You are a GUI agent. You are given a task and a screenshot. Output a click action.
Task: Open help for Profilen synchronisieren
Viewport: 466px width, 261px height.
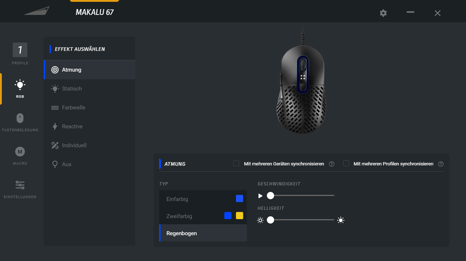point(441,164)
